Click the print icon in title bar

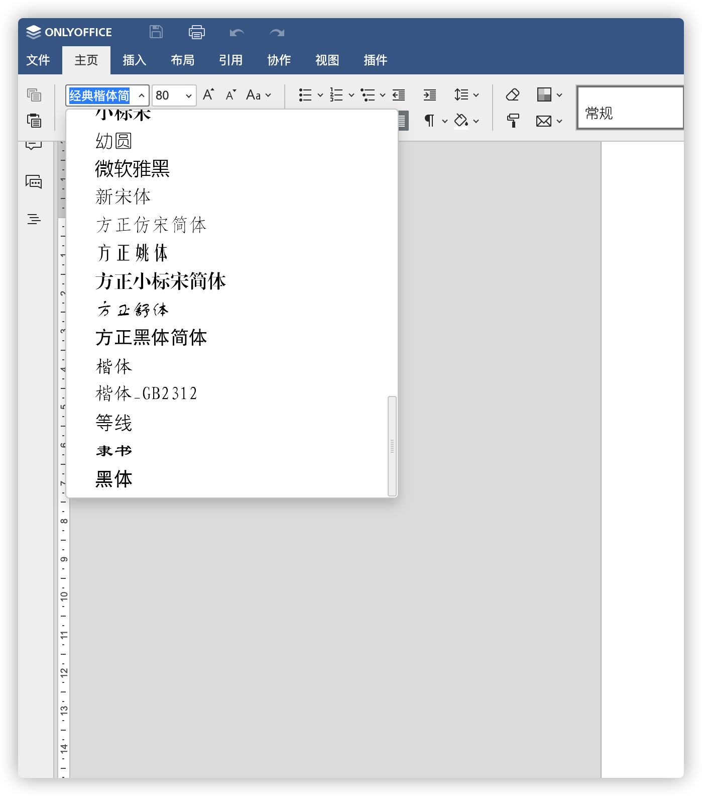pyautogui.click(x=196, y=32)
